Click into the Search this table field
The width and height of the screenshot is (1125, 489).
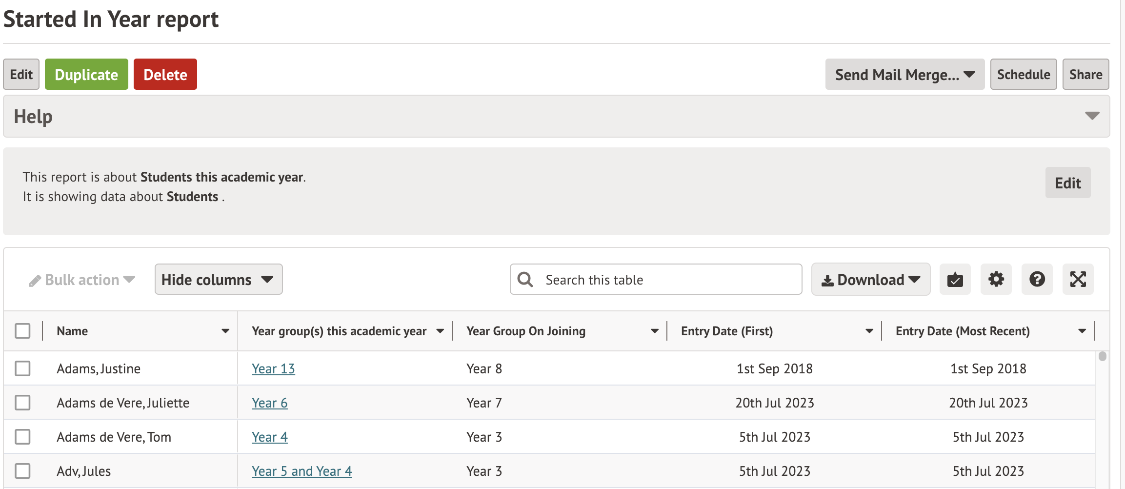point(668,280)
